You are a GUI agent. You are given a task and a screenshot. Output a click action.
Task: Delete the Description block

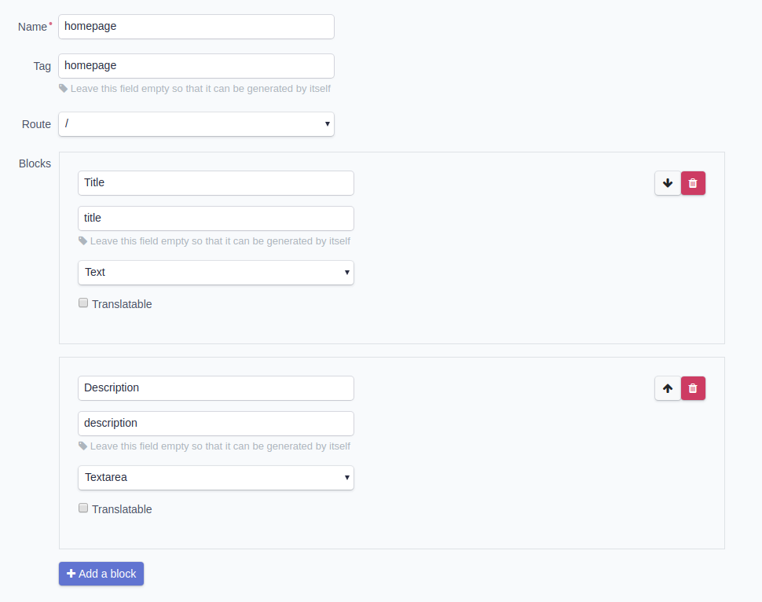click(x=693, y=388)
